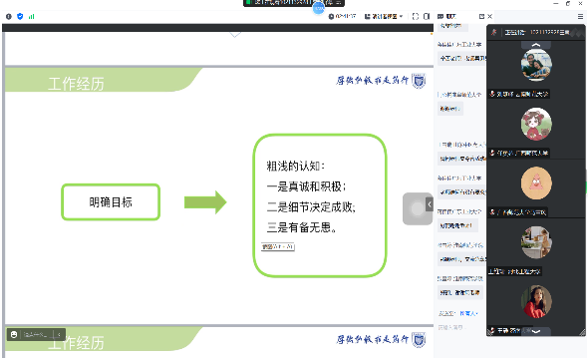Open the 所有人 recipient dropdown
Viewport: 588px width, 359px height.
[468, 313]
